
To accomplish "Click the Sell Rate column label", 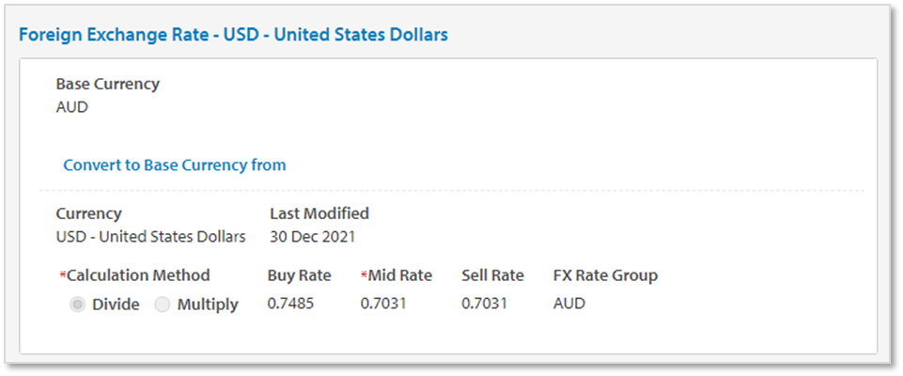I will click(492, 275).
